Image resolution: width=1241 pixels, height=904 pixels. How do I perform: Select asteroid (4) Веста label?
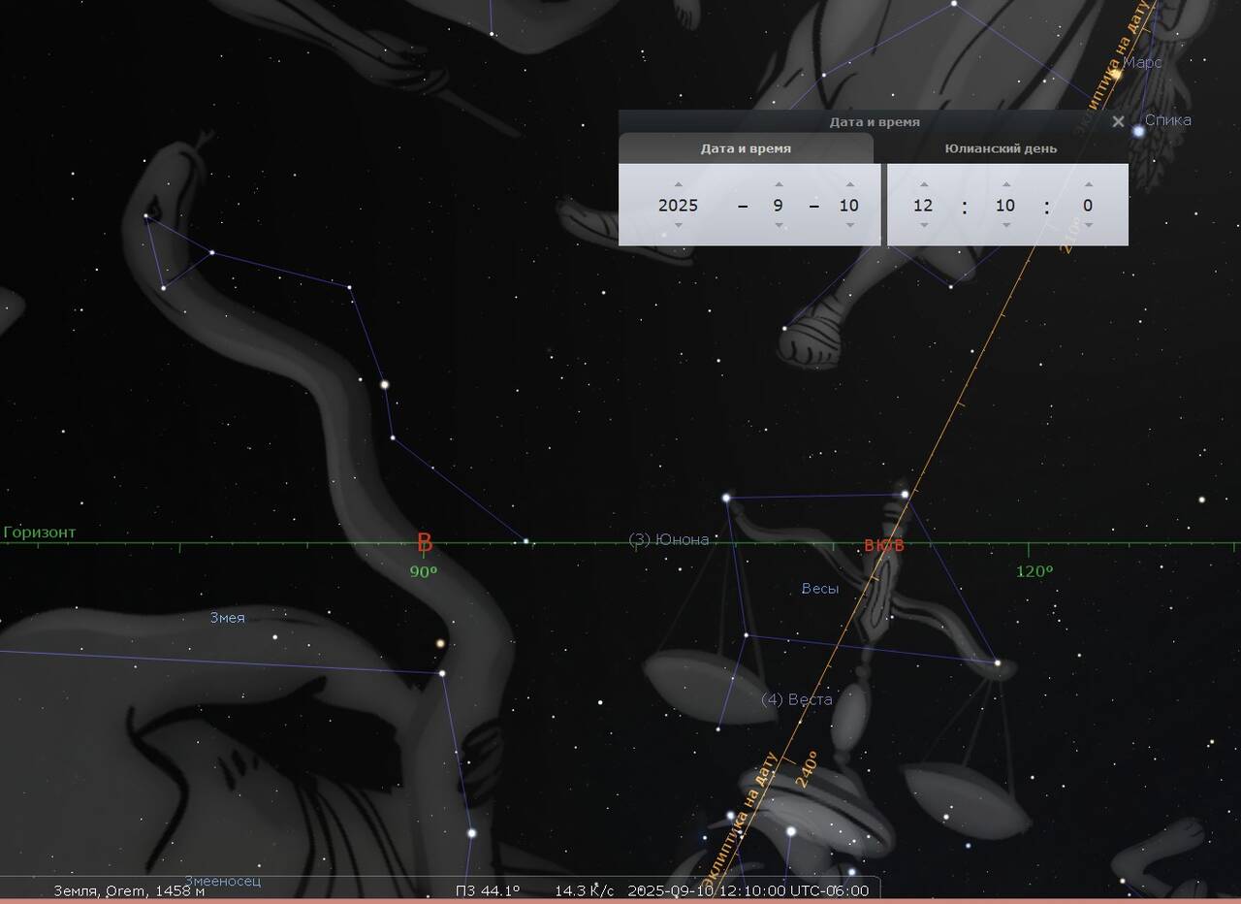[796, 699]
